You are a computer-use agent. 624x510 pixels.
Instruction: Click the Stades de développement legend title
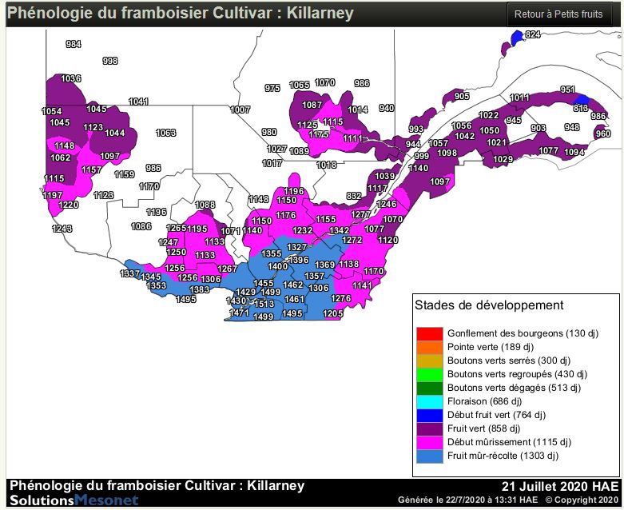pyautogui.click(x=489, y=305)
